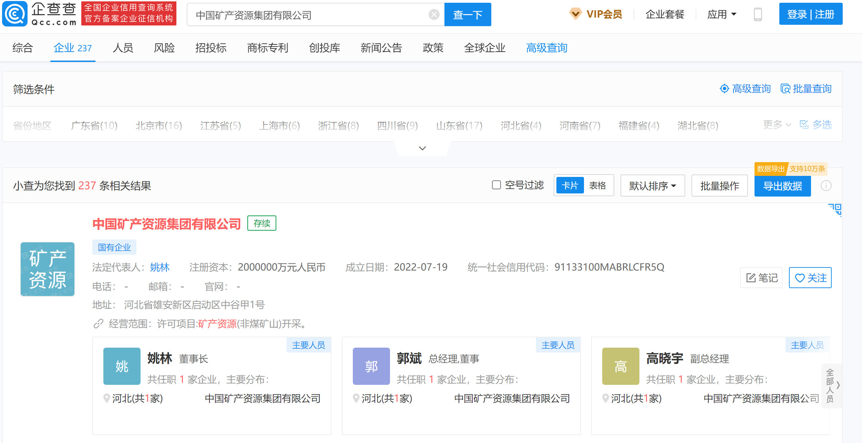Open 笔记 with the pencil icon

(761, 277)
